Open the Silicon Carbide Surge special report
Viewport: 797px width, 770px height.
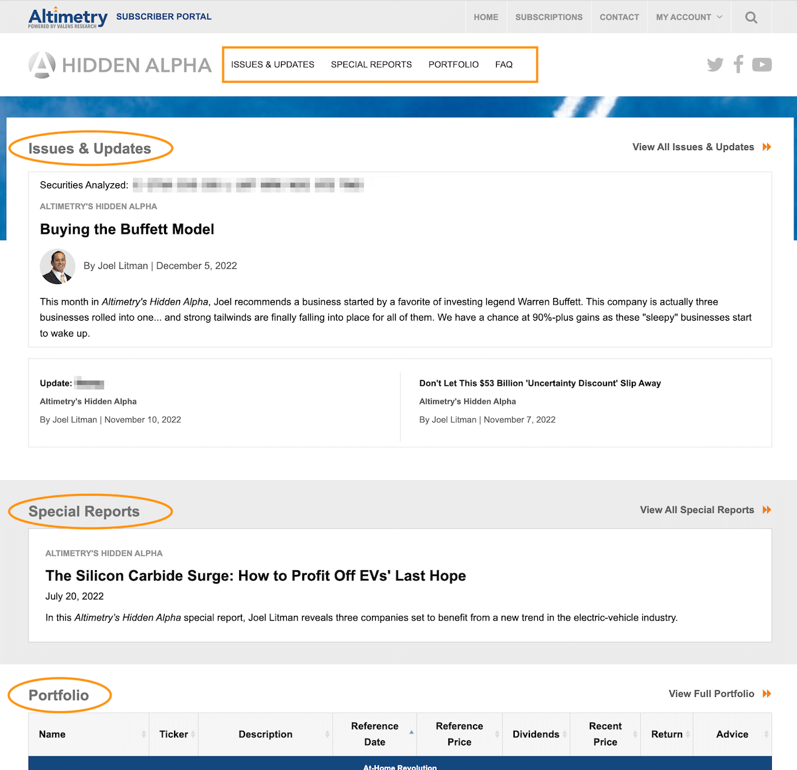(256, 576)
